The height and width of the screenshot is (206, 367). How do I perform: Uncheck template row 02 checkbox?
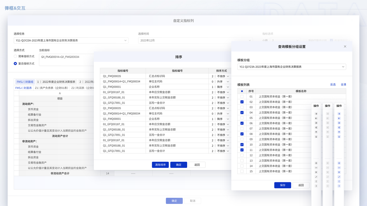[242, 102]
